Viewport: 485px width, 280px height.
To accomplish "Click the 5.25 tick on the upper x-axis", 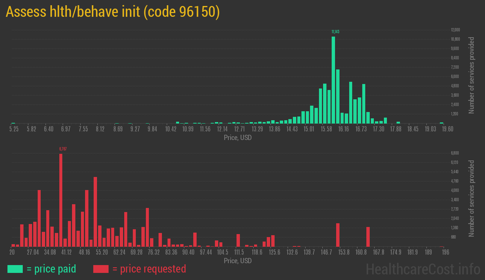I will [x=14, y=129].
